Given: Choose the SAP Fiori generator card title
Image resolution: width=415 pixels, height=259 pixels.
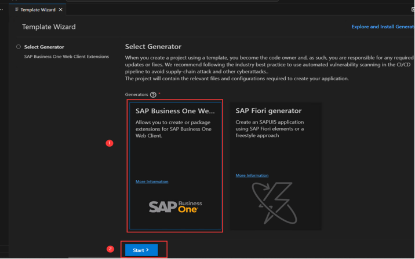Looking at the screenshot, I should click(x=268, y=111).
